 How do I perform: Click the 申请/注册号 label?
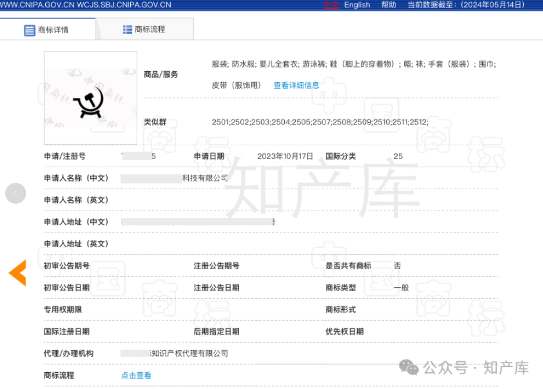point(65,156)
